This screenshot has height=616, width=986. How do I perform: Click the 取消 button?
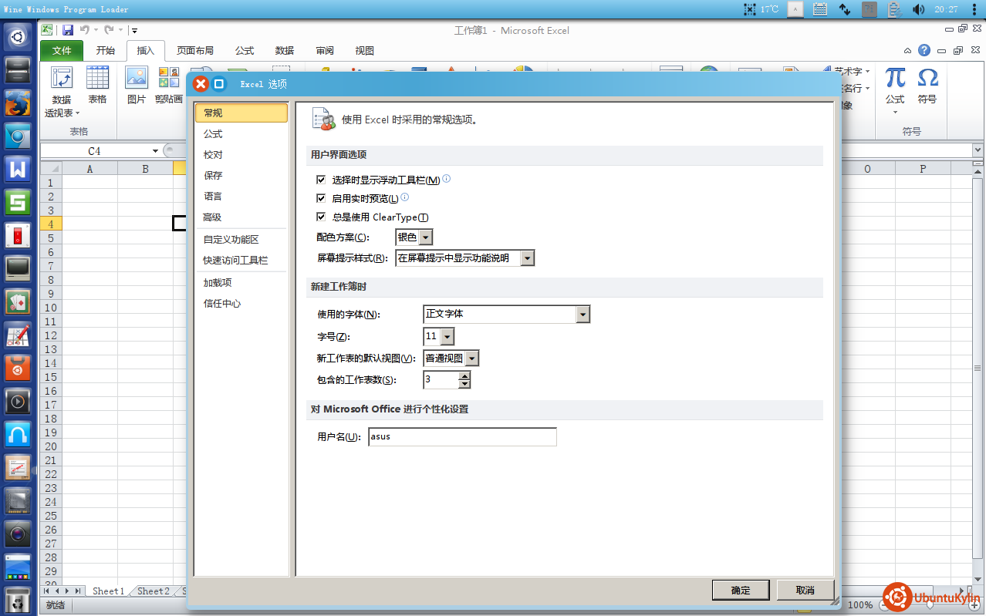tap(805, 590)
